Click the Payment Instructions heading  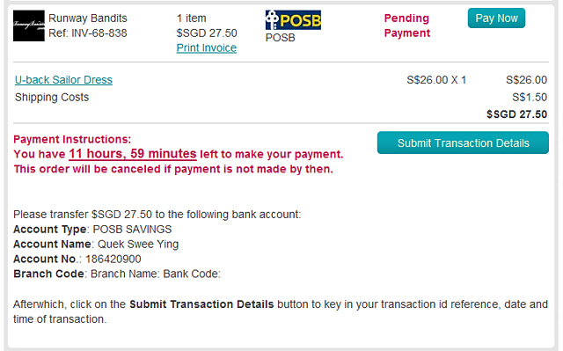(x=72, y=139)
